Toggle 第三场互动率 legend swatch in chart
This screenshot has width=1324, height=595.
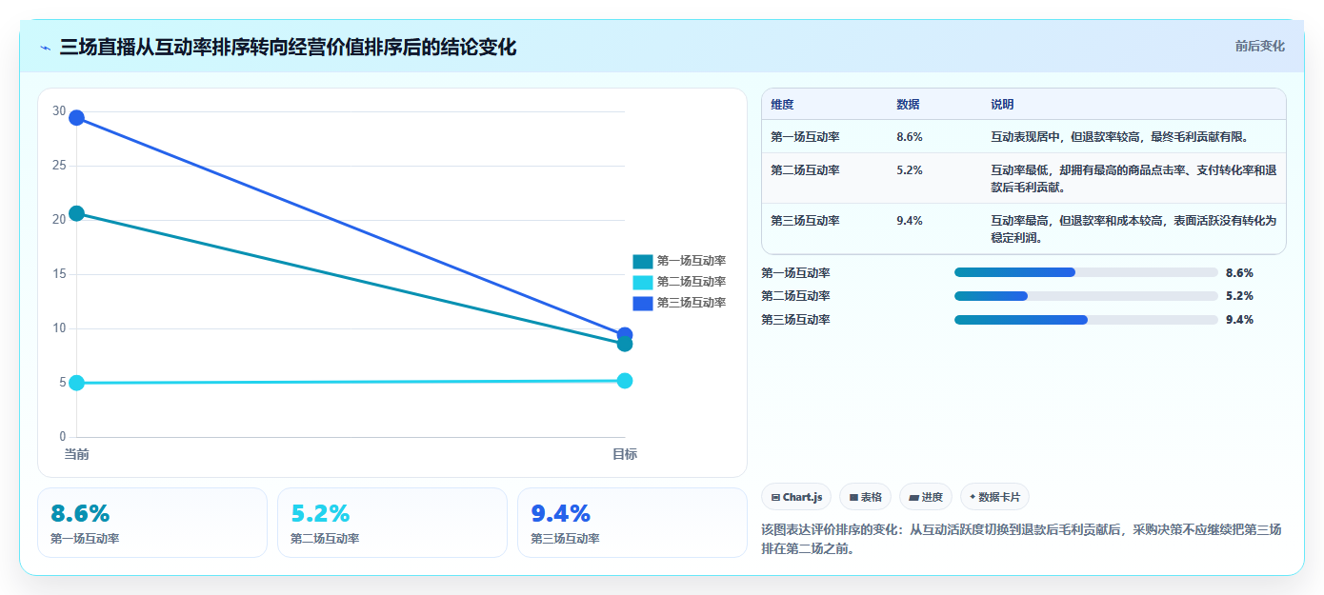coord(642,303)
